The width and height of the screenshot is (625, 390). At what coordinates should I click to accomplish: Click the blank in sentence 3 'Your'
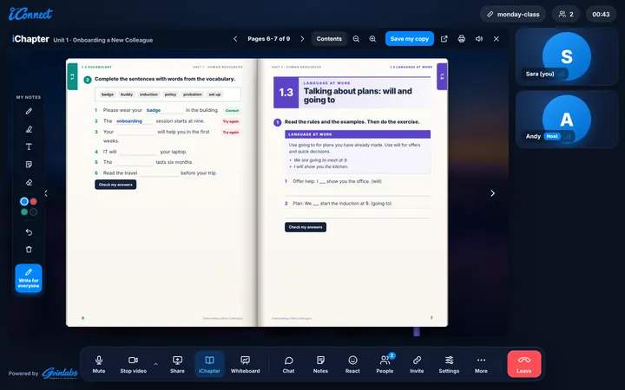pyautogui.click(x=136, y=132)
